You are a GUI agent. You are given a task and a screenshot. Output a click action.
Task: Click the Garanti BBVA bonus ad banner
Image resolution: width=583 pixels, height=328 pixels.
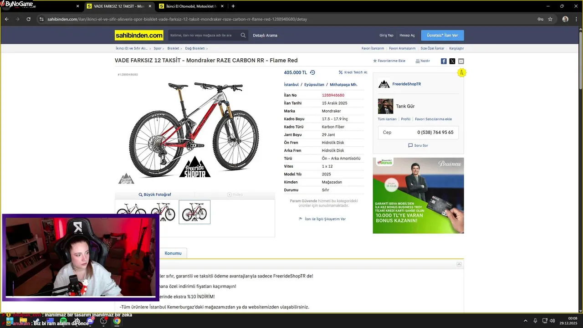point(418,195)
